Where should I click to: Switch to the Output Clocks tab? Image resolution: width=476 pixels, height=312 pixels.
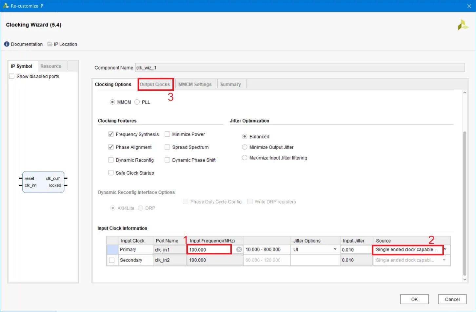(155, 84)
